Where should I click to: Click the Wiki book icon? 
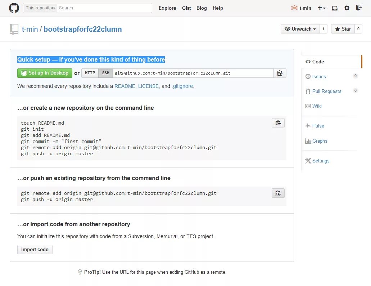[x=308, y=106]
